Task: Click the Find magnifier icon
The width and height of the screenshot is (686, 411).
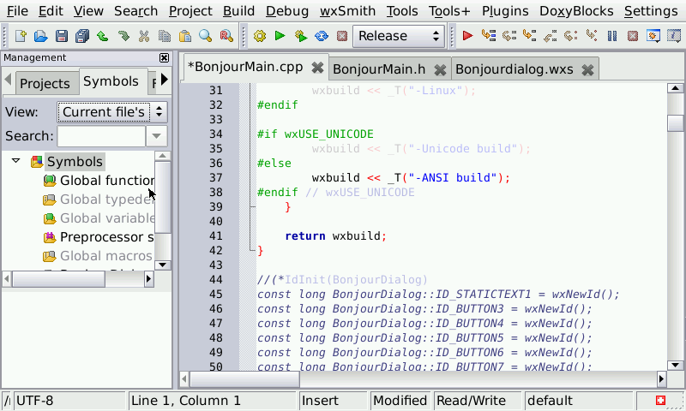Action: (205, 36)
